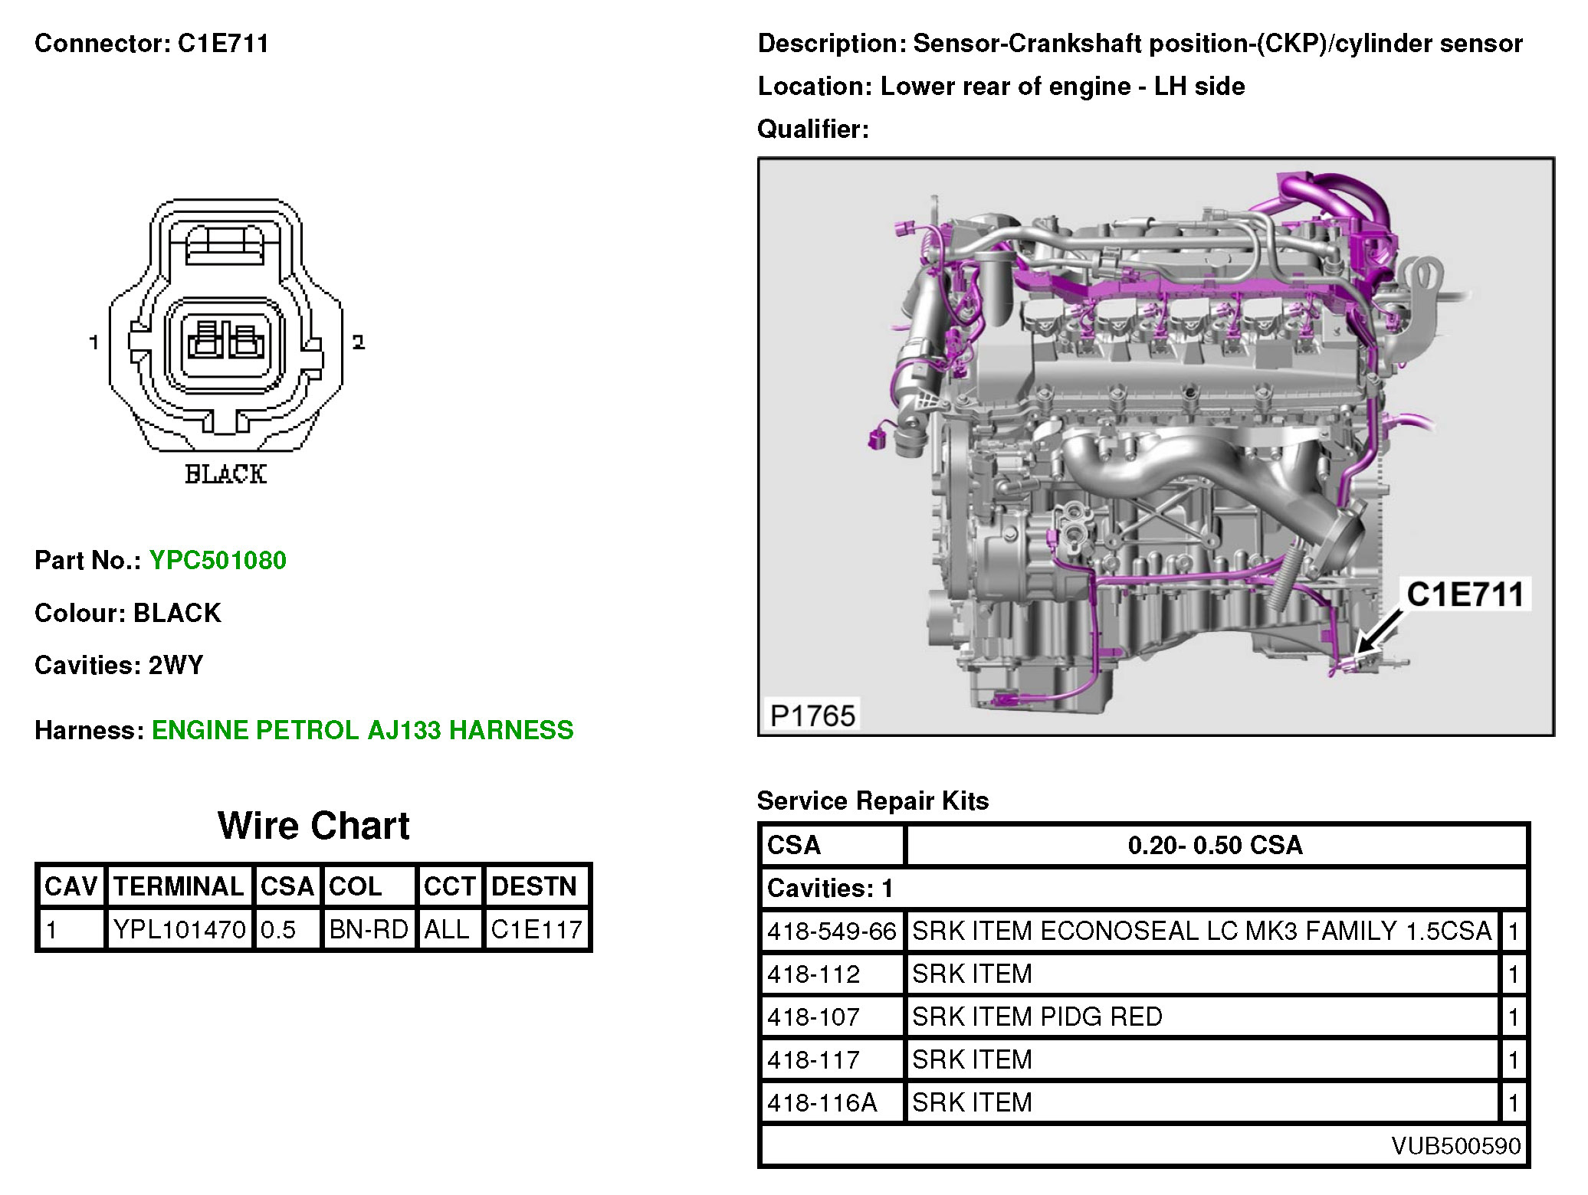Click the 0.20- 0.50 CSA header cell
Image resolution: width=1588 pixels, height=1195 pixels.
pyautogui.click(x=1215, y=846)
